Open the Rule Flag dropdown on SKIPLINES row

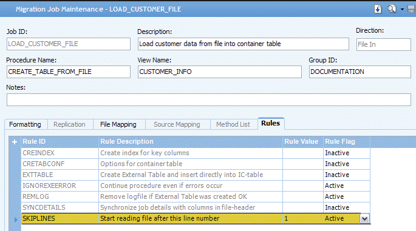(x=365, y=218)
